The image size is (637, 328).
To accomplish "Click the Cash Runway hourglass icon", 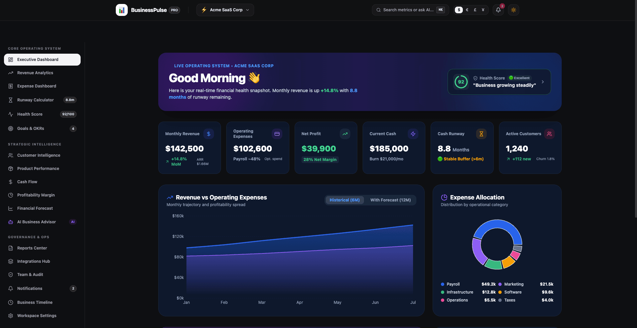I will (x=481, y=134).
